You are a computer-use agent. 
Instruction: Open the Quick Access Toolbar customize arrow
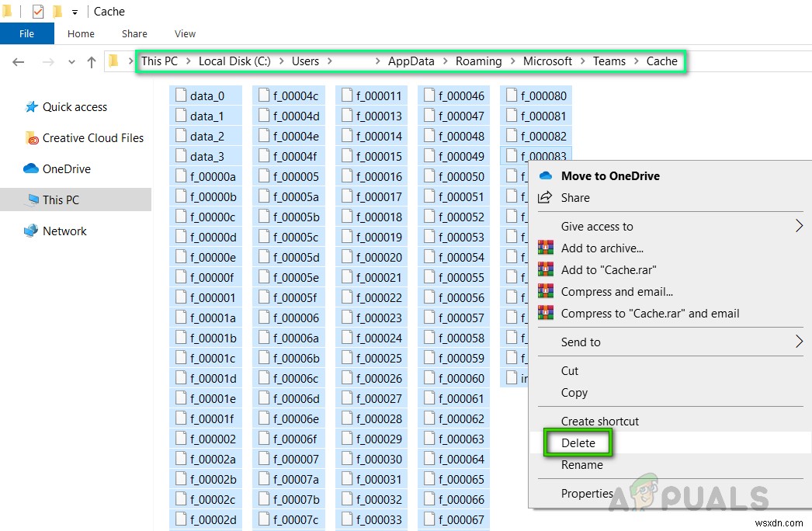point(75,12)
